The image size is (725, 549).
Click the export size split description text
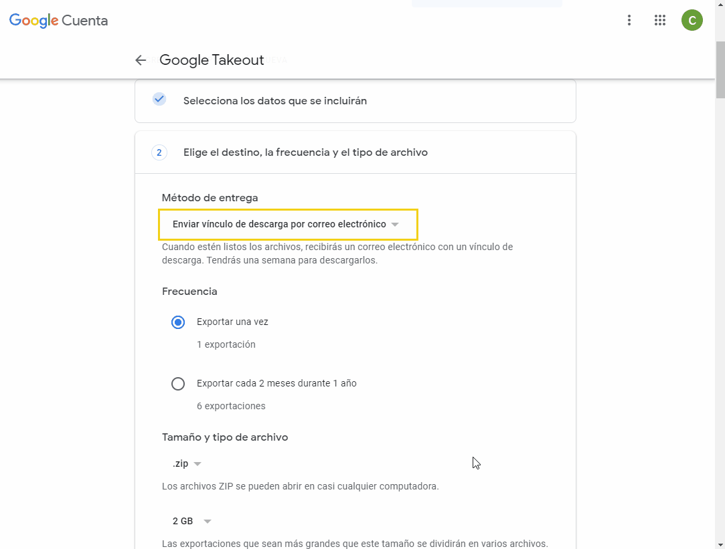click(x=355, y=544)
